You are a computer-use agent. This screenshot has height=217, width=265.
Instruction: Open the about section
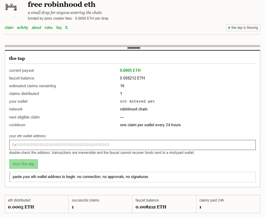(x=37, y=28)
